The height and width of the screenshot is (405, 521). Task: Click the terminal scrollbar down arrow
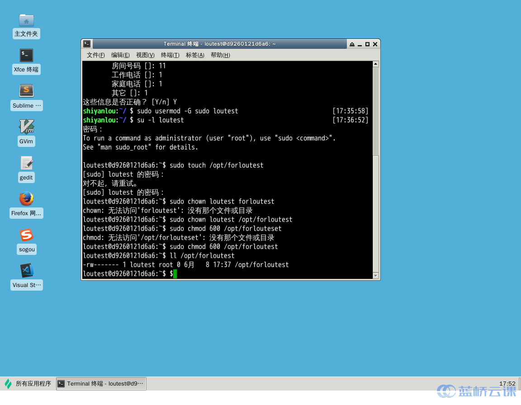point(376,276)
